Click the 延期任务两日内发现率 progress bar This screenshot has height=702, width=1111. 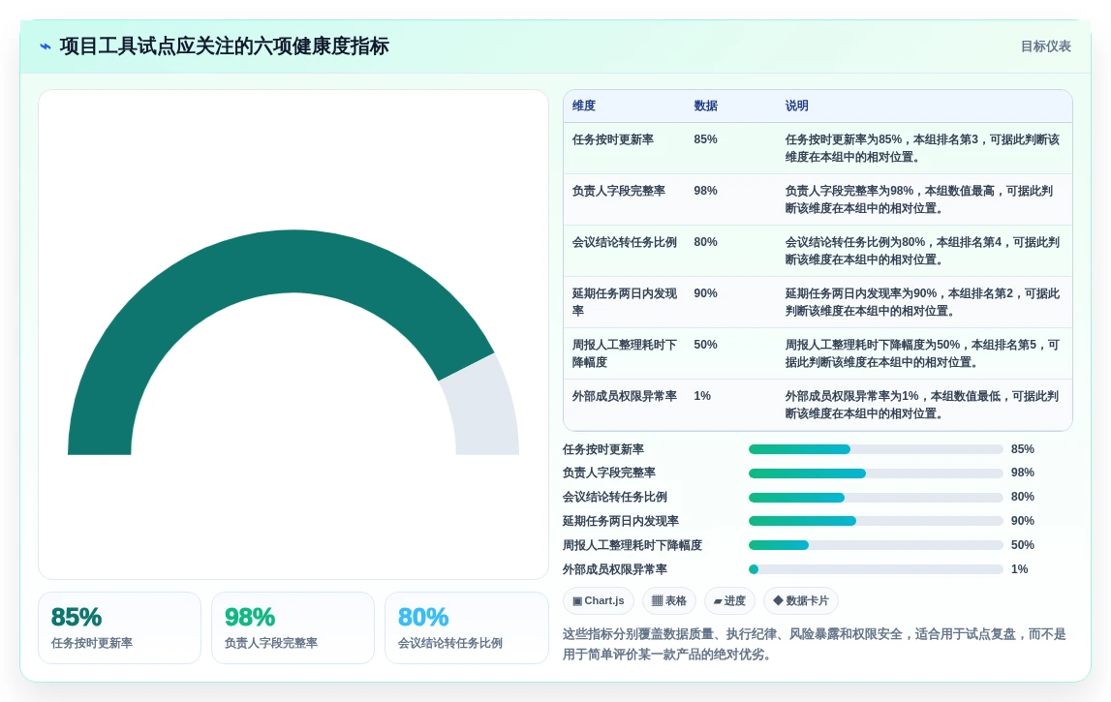click(876, 521)
